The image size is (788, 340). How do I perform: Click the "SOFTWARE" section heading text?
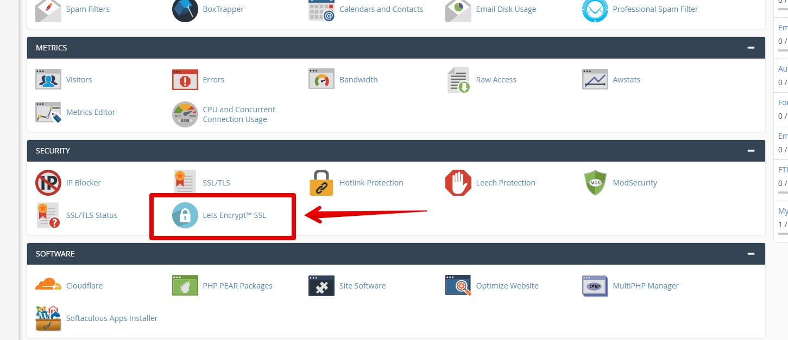coord(55,254)
